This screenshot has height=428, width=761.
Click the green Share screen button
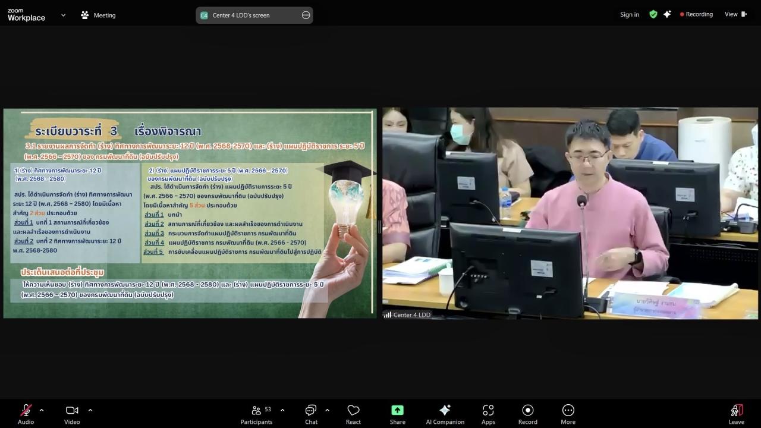point(397,414)
